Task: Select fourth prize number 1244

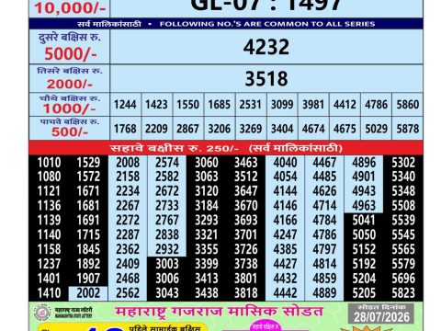Action: 125,105
